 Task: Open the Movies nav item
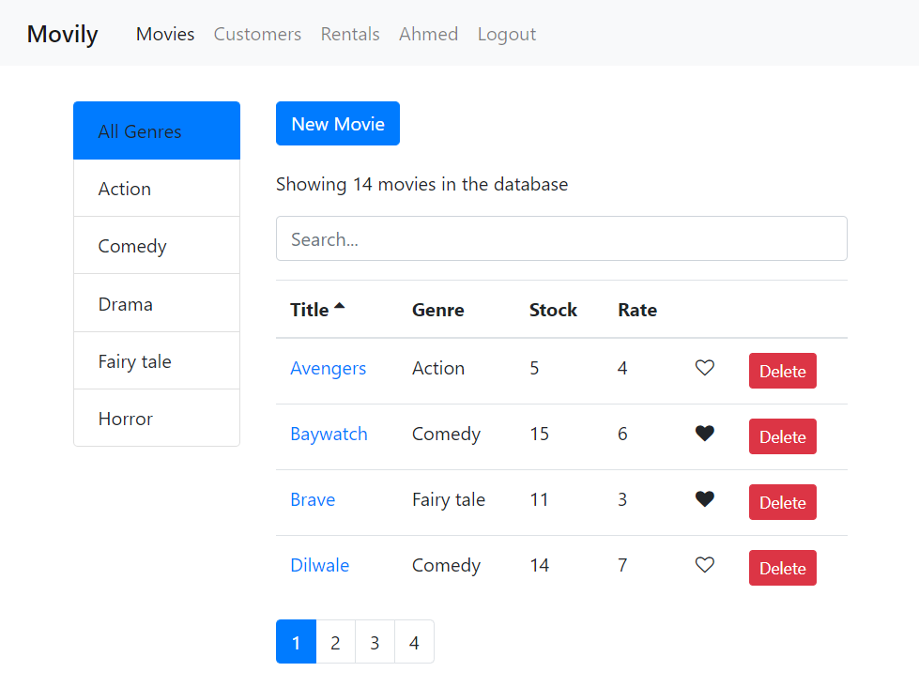(x=165, y=34)
